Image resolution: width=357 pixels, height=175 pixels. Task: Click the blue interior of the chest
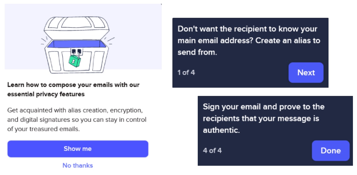76,44
